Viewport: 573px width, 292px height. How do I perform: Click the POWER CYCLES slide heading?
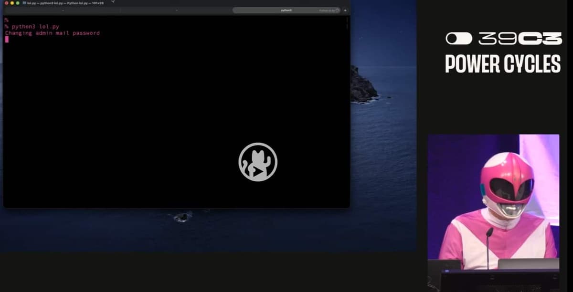503,64
